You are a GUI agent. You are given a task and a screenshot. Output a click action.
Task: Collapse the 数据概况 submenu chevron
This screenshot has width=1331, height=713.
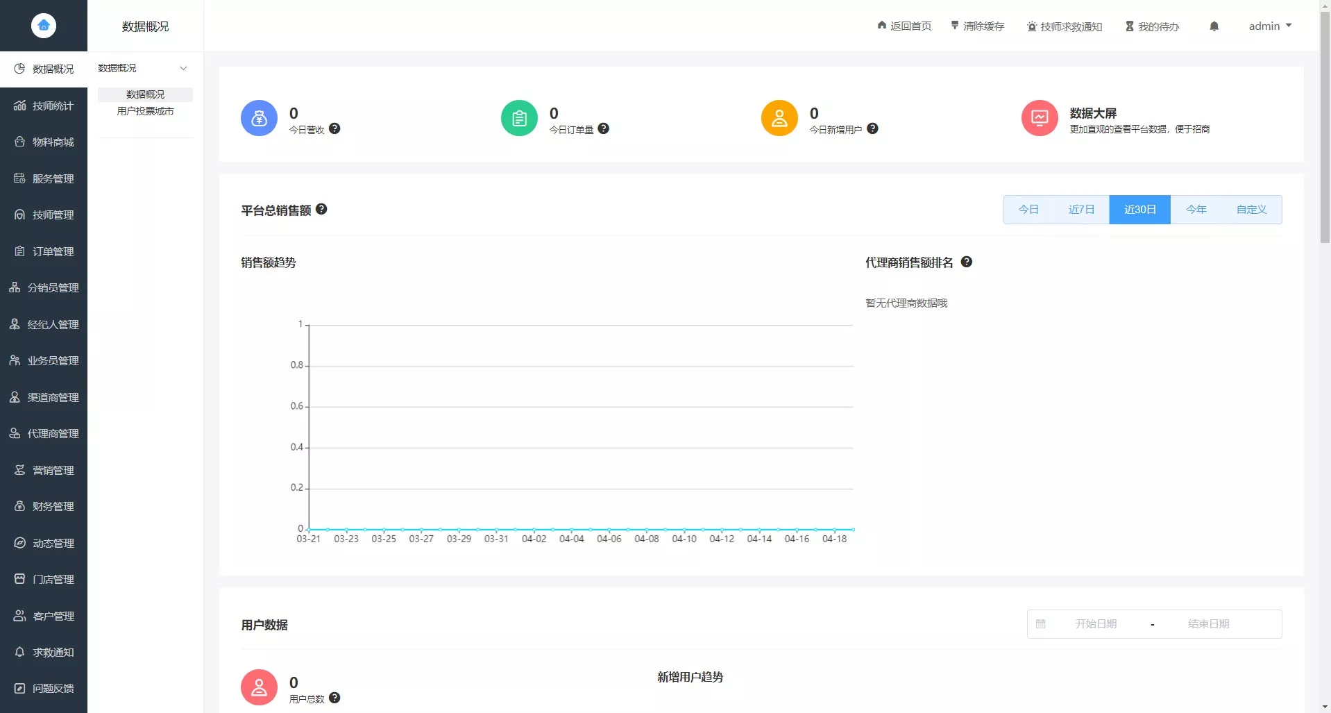(183, 68)
